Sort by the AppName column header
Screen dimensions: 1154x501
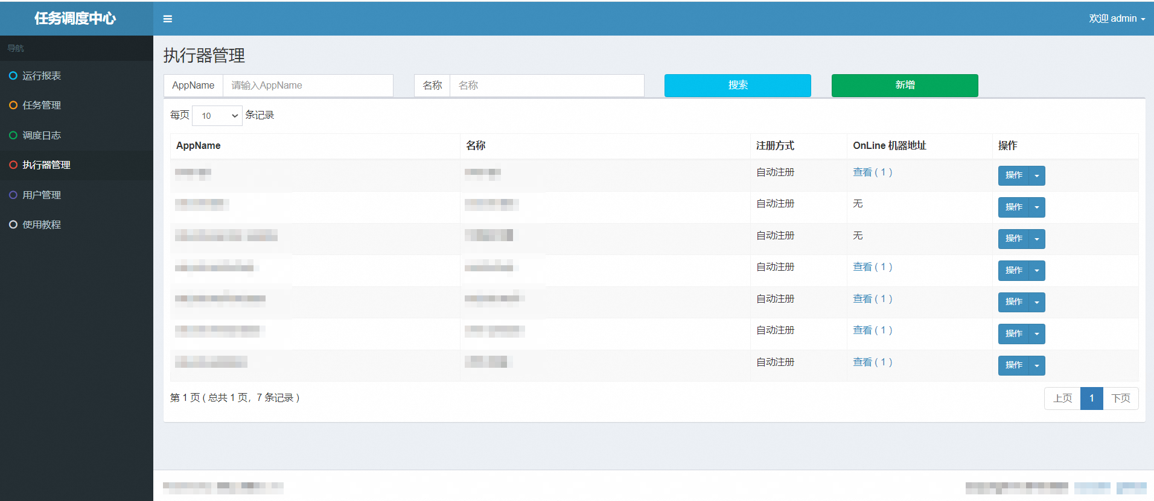click(x=199, y=146)
